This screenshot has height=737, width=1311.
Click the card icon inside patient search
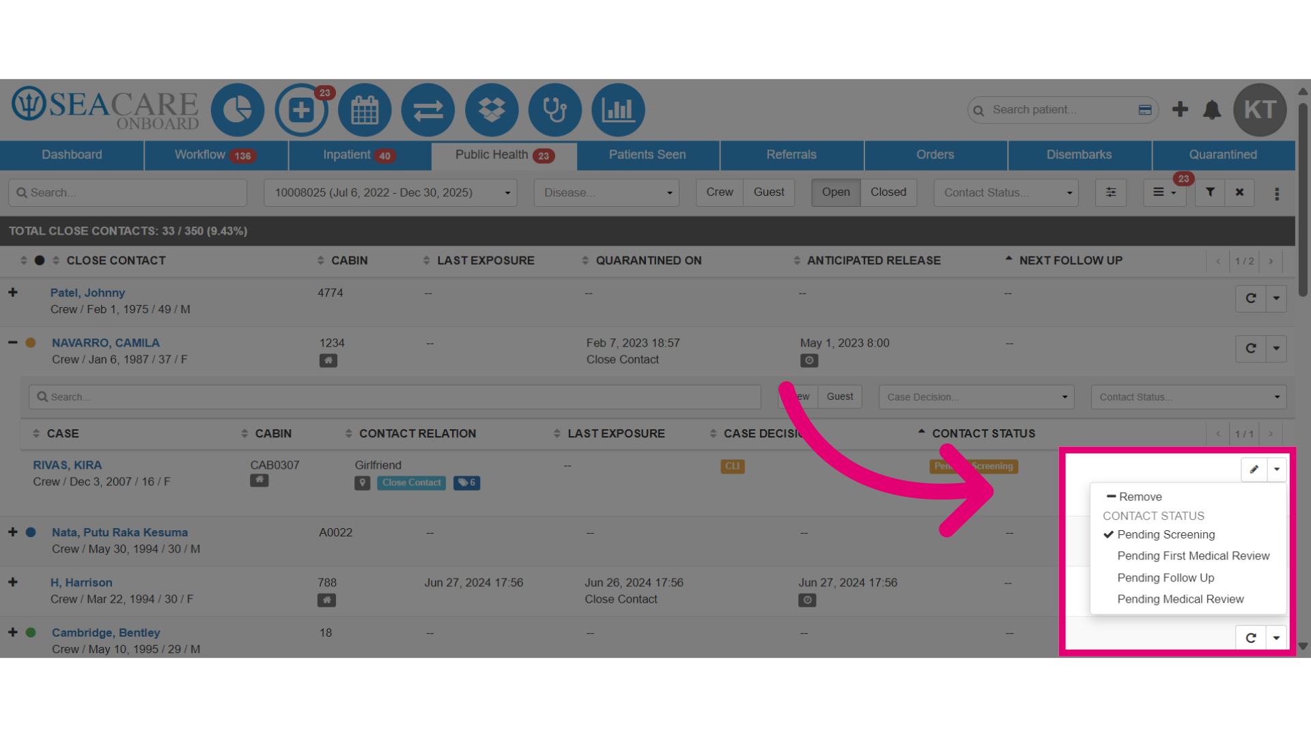coord(1145,110)
